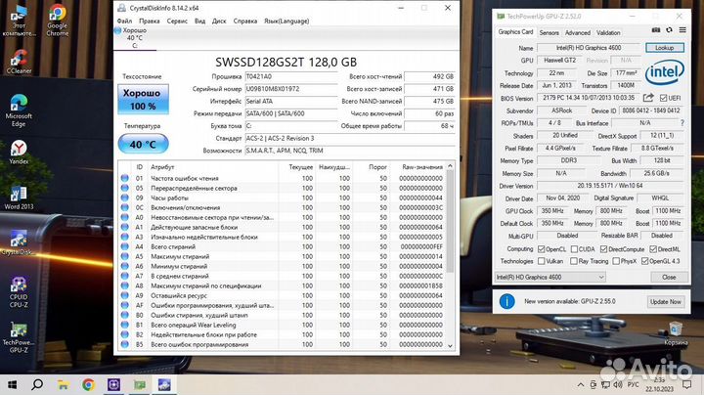
Task: Open the Сервис menu in CrystalDiskInfo
Action: pos(178,20)
